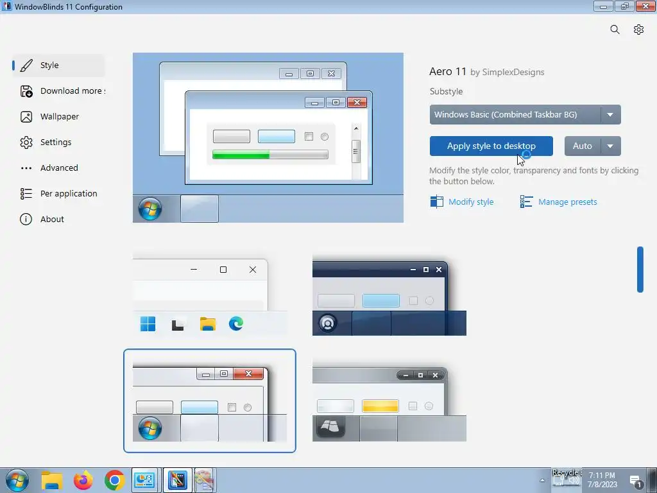Viewport: 657px width, 493px height.
Task: Select the highlighted Aero 11 style thumbnail
Action: pos(210,401)
